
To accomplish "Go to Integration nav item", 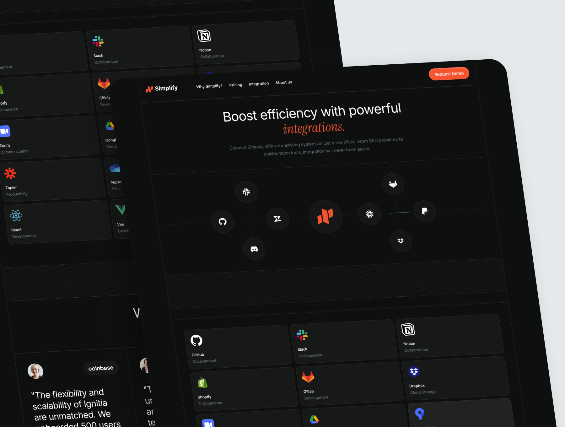I will [x=259, y=84].
